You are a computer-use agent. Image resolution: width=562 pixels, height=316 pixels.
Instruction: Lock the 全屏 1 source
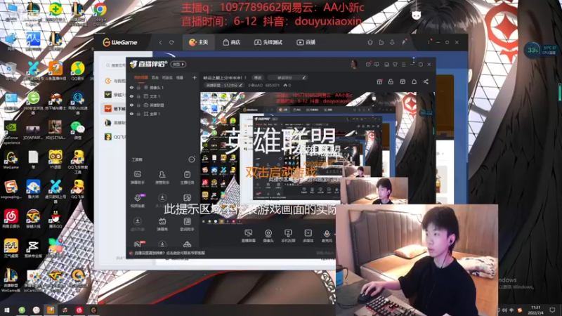(138, 114)
